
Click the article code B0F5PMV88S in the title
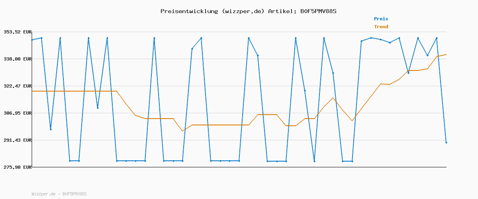coord(318,11)
